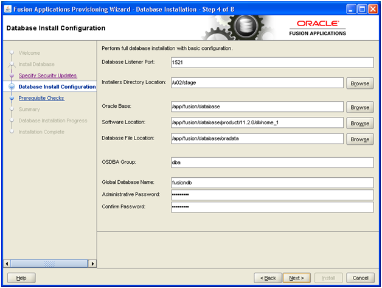Click the Installation Complete step label

pos(41,132)
